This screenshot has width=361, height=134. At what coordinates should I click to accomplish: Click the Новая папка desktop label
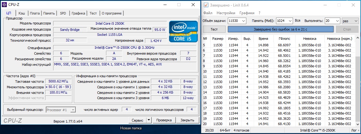[x=131, y=128]
